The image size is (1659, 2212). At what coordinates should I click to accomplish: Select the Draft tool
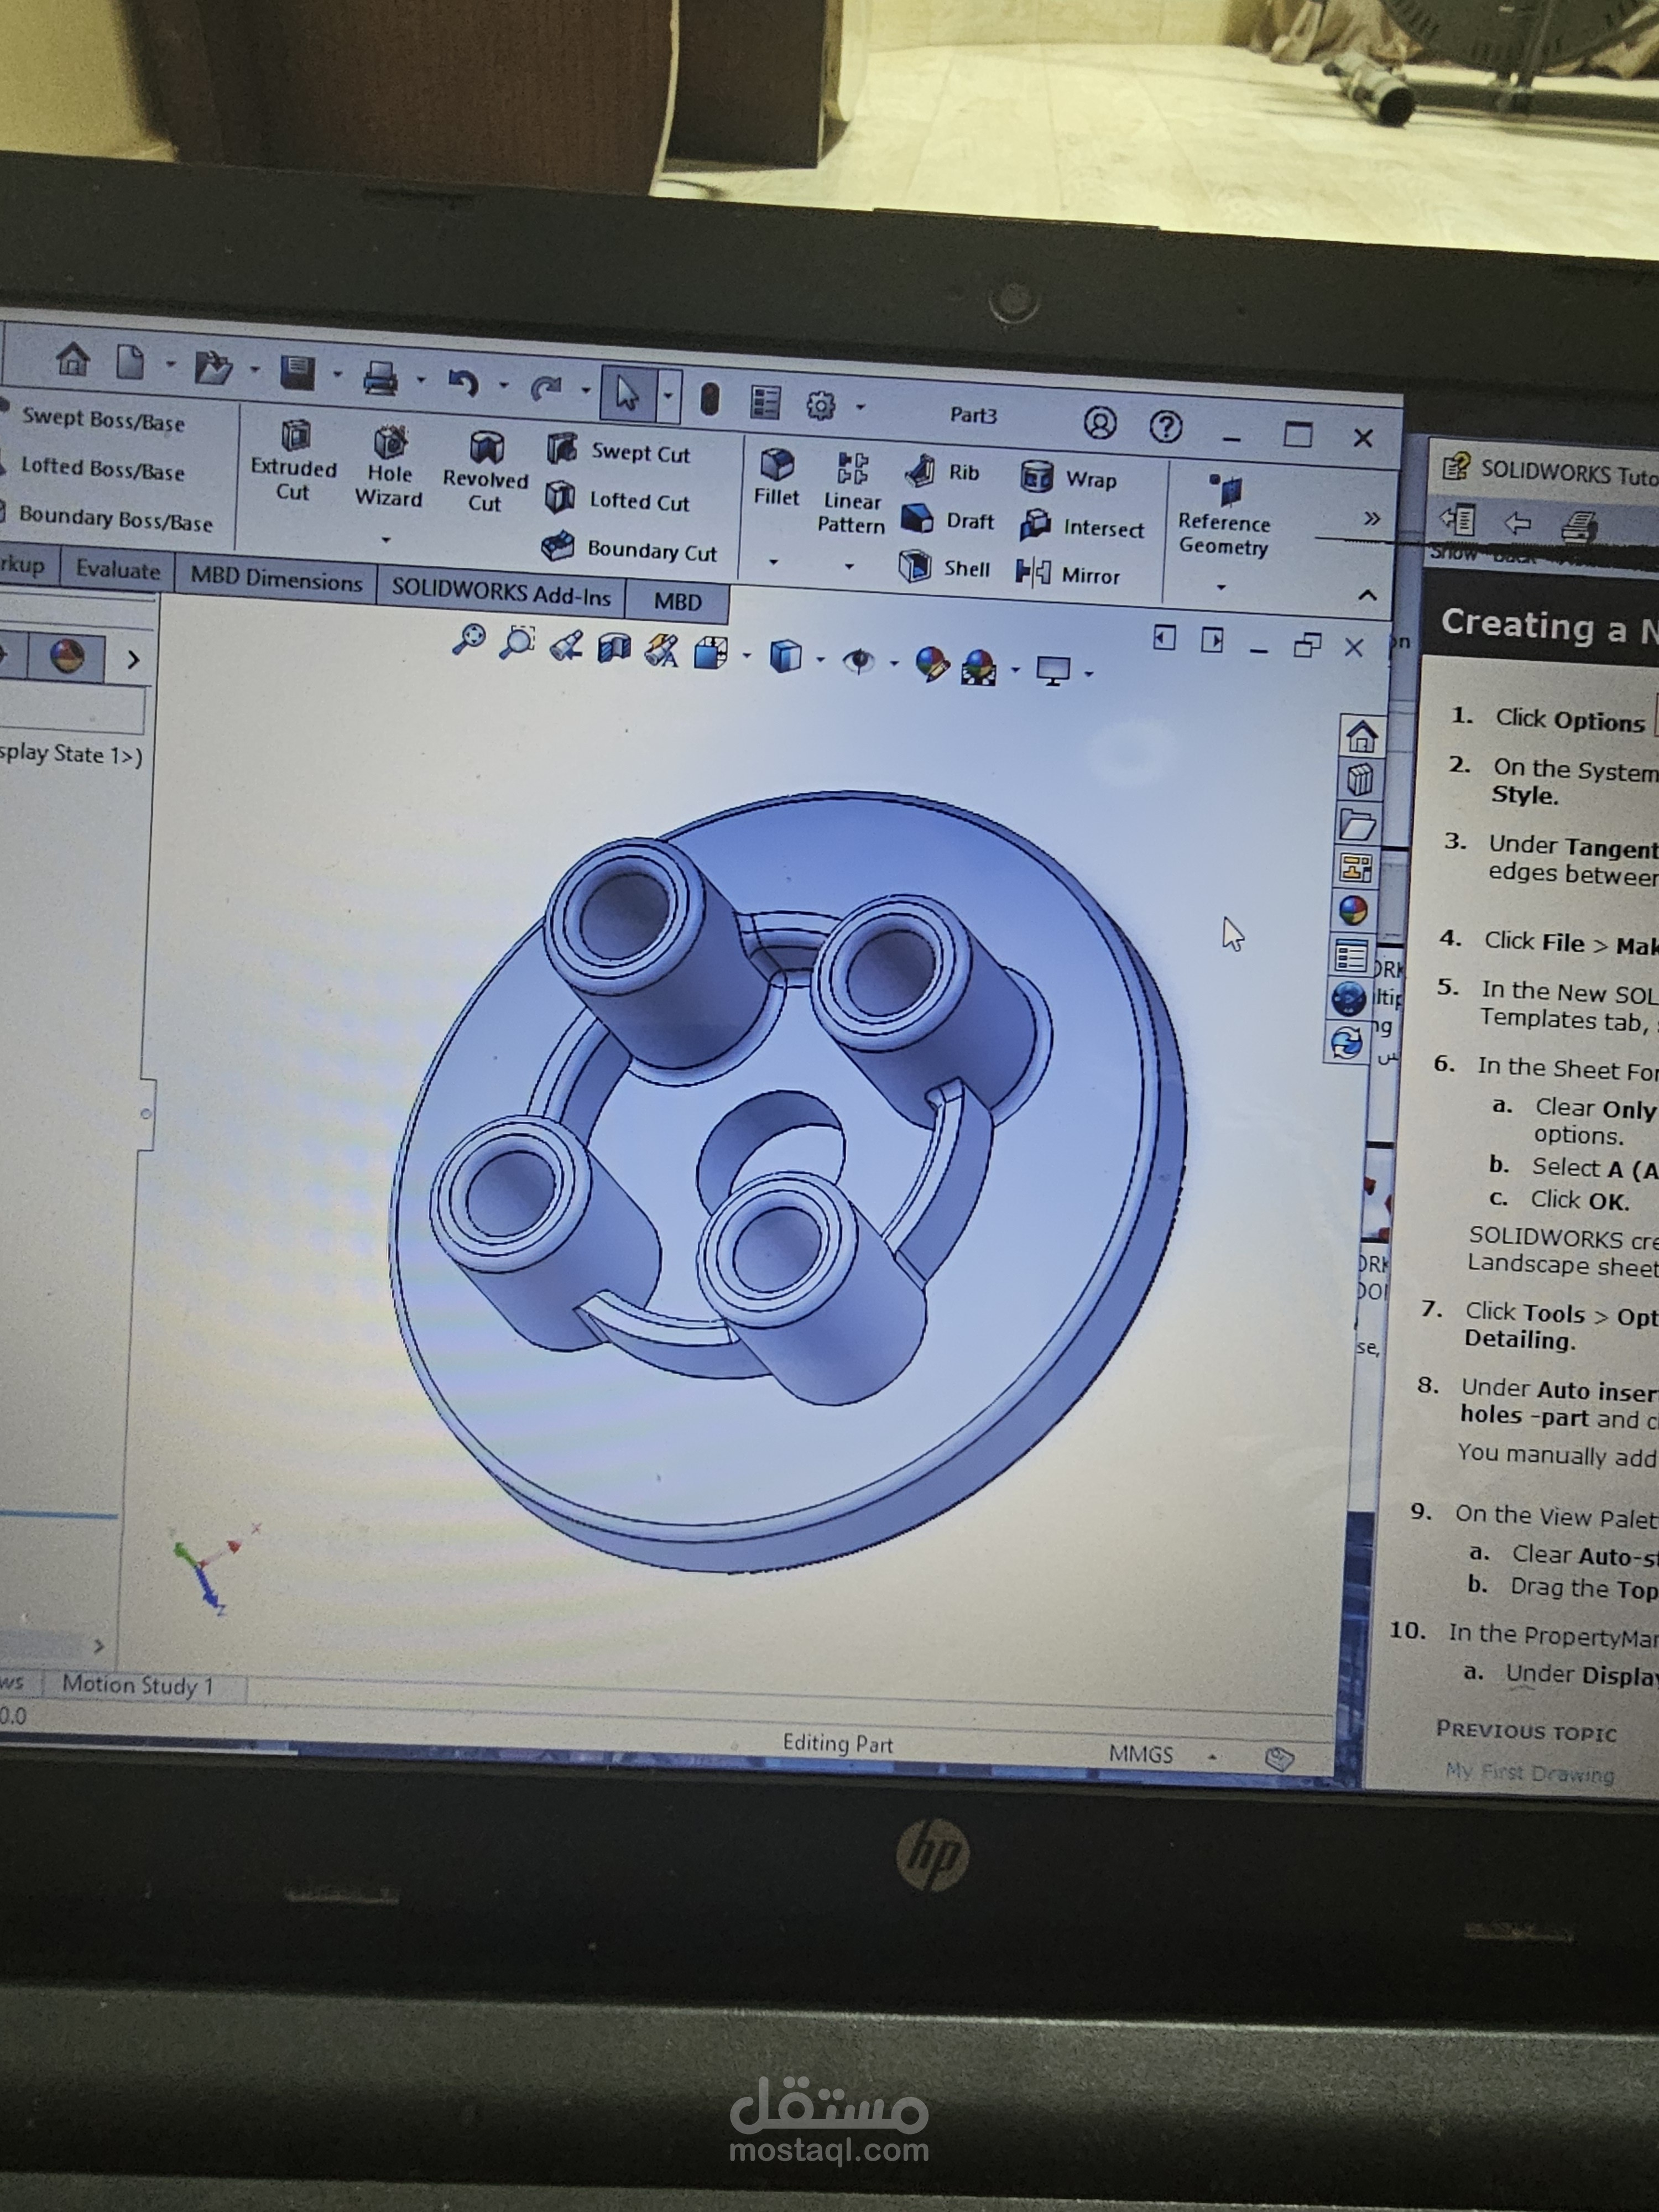pyautogui.click(x=947, y=519)
